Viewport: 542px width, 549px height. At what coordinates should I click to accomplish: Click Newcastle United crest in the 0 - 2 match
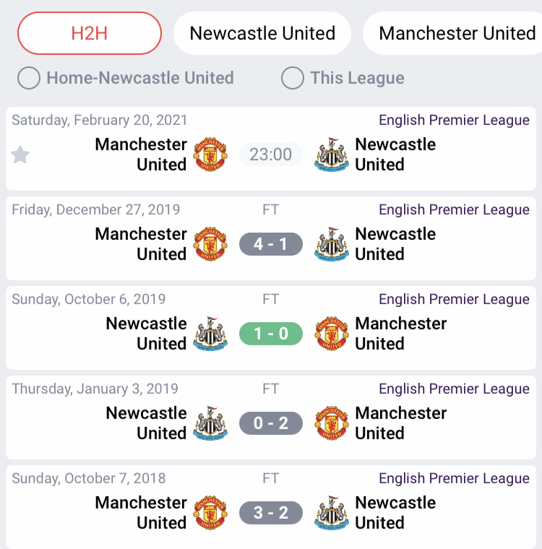[x=210, y=423]
